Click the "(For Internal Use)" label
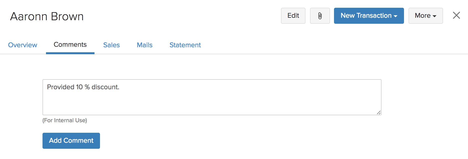468x159 pixels. pyautogui.click(x=65, y=120)
